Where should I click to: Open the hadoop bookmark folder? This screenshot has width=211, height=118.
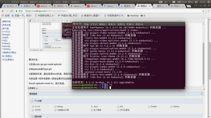[x=133, y=16]
